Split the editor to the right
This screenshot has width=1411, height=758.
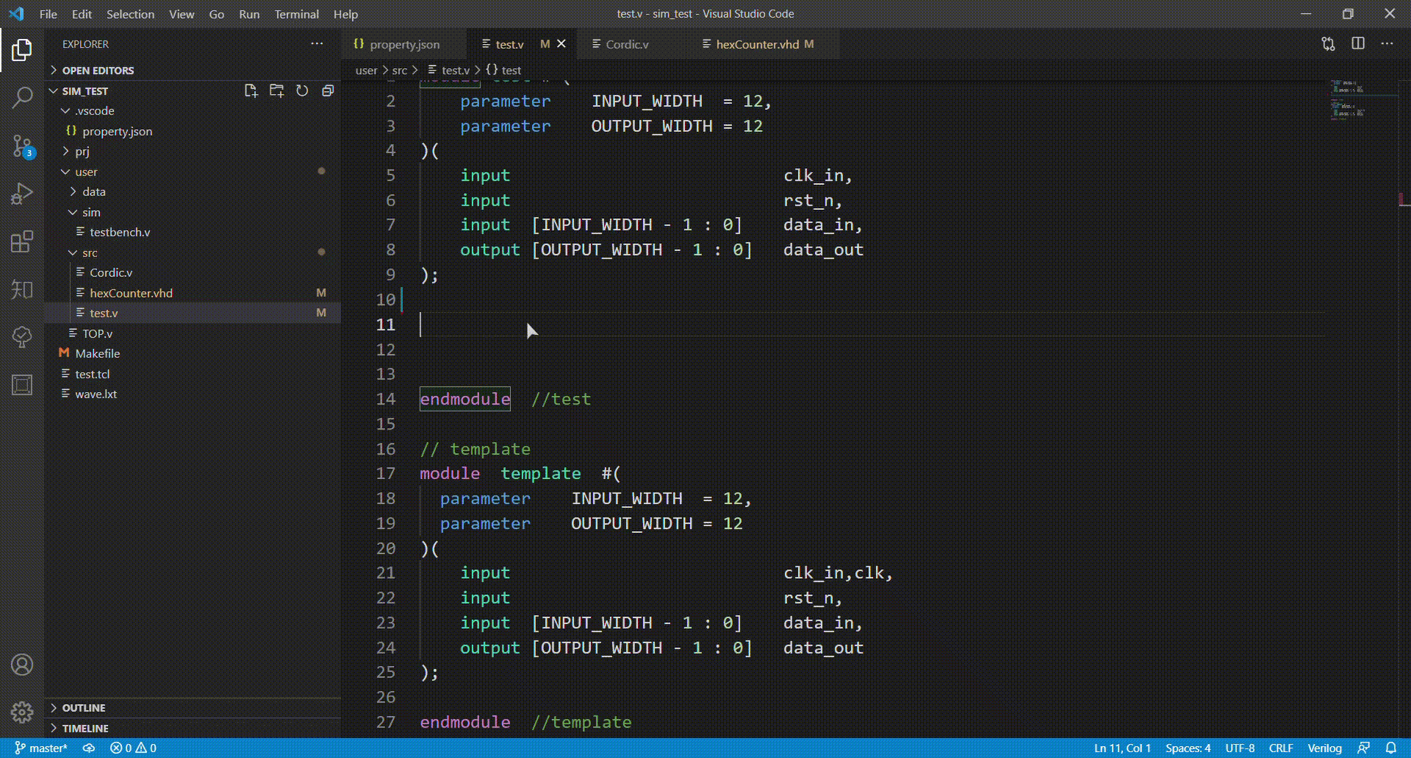click(x=1358, y=44)
